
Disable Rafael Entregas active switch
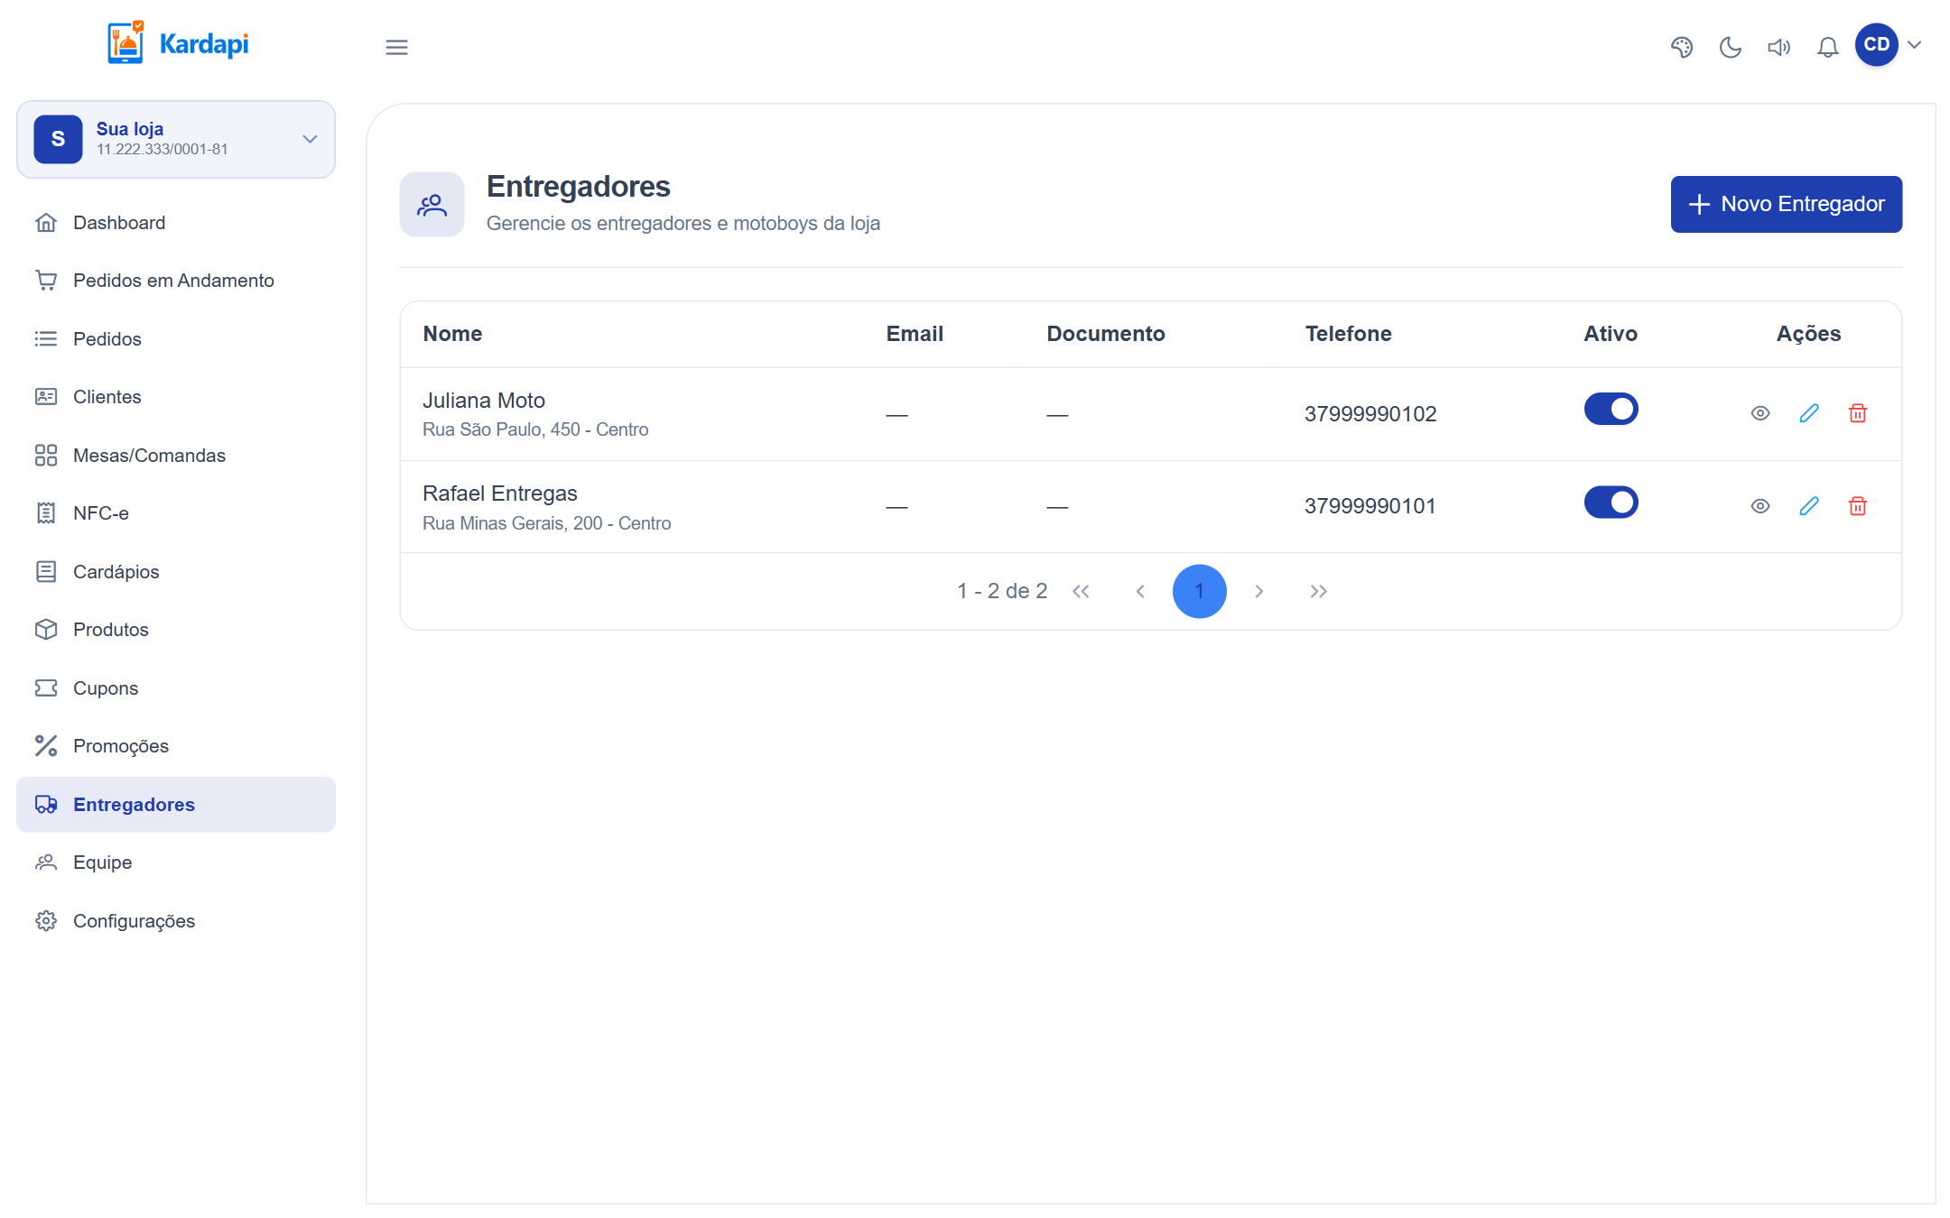[1611, 502]
